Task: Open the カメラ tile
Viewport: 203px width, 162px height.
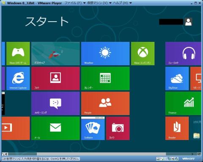Action: (x=118, y=128)
